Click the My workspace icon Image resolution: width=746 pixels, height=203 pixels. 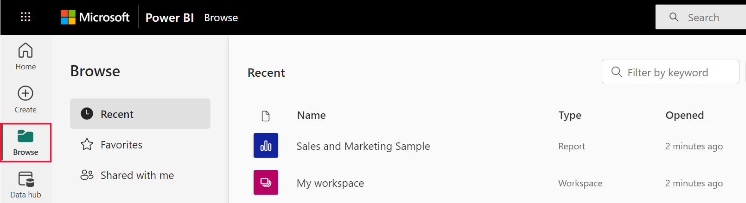coord(266,182)
